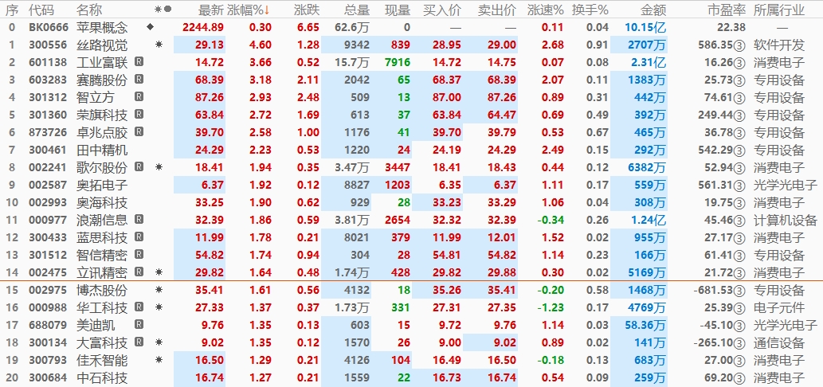Sort by the 现量 column header
The width and height of the screenshot is (823, 387).
click(x=398, y=10)
